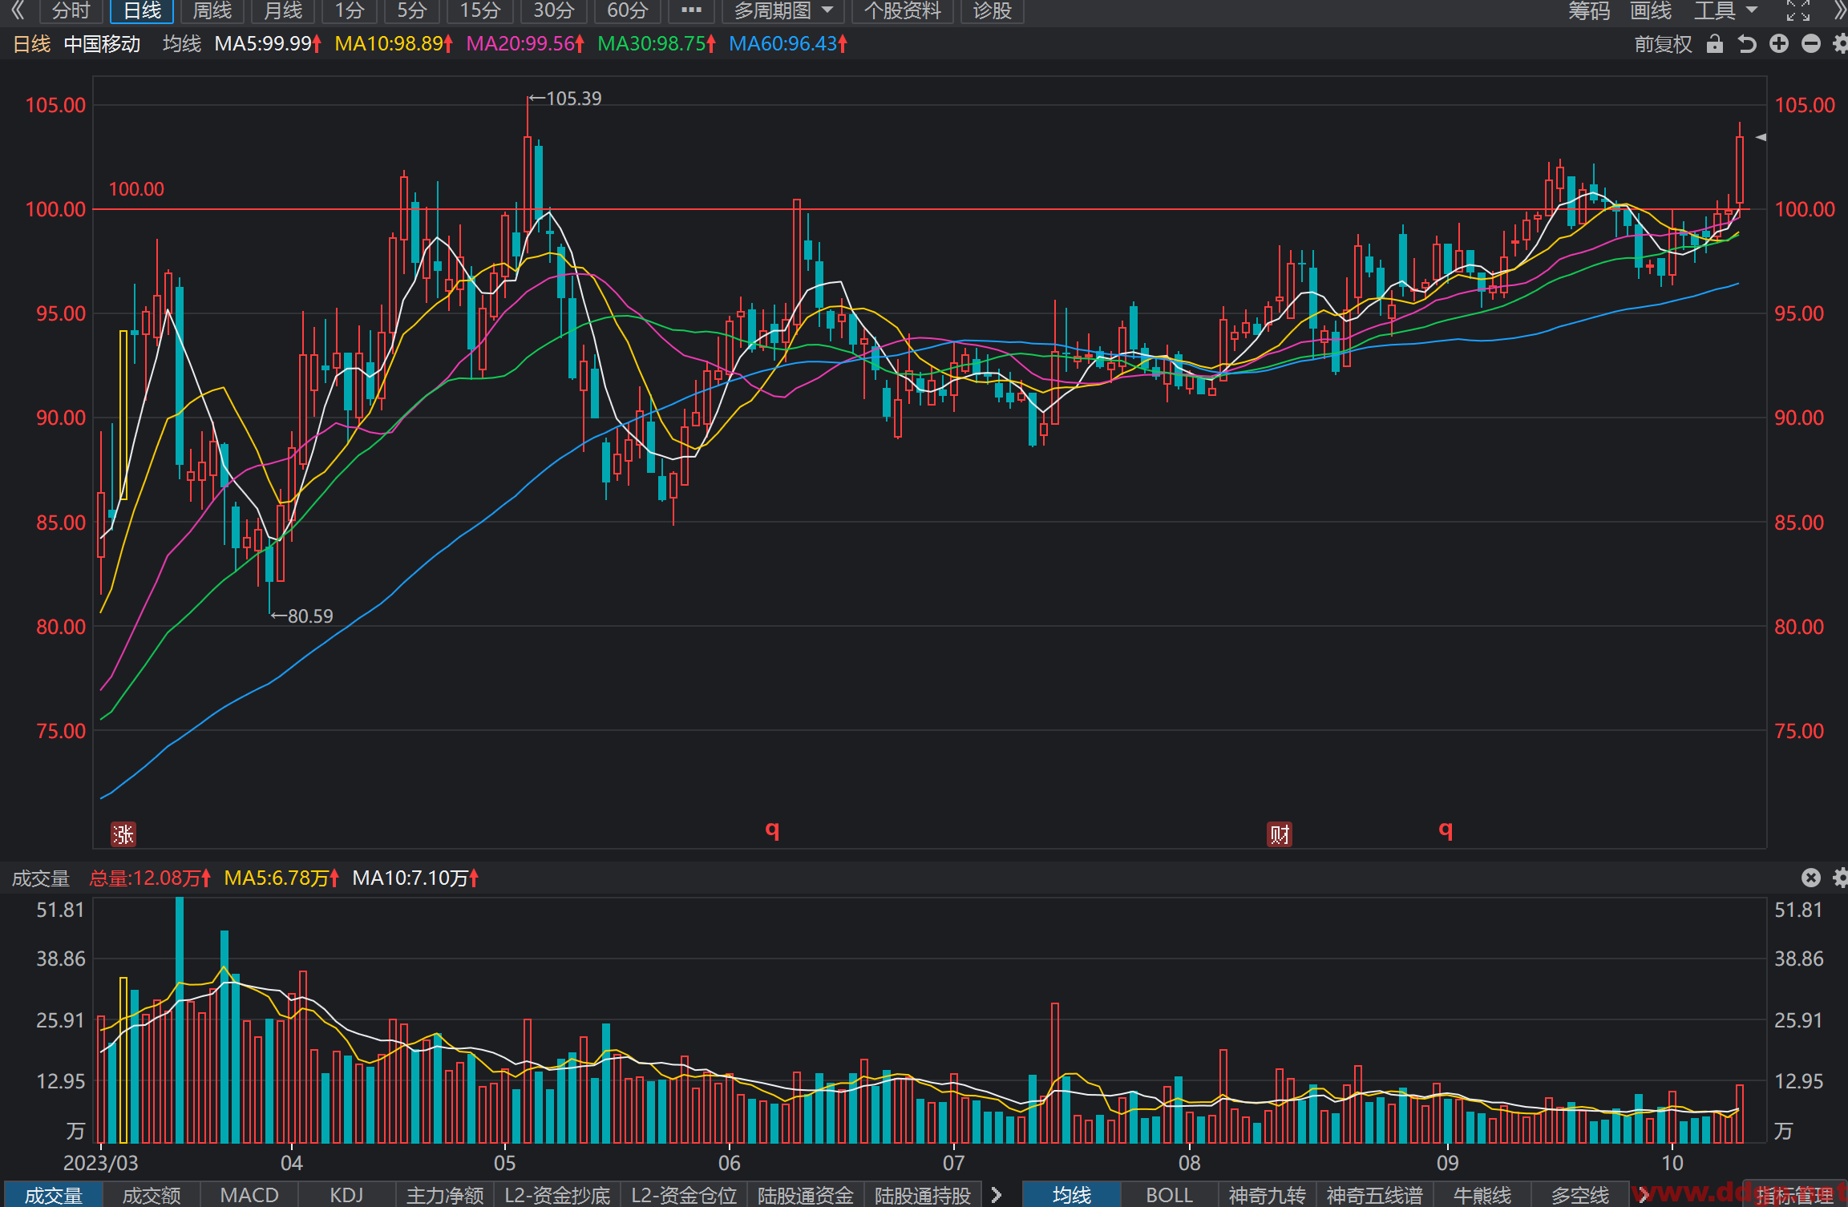Select 1分 minute period
Screen dimensions: 1848x1207
pyautogui.click(x=350, y=10)
